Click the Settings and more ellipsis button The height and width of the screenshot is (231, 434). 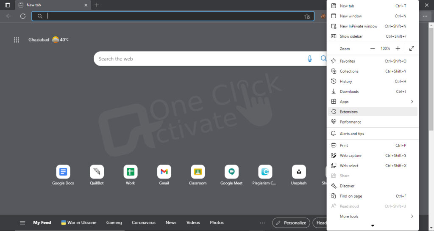pos(425,16)
